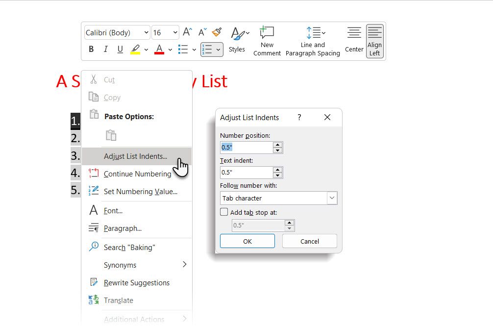
Task: Select Continue Numbering menu entry
Action: pos(137,174)
